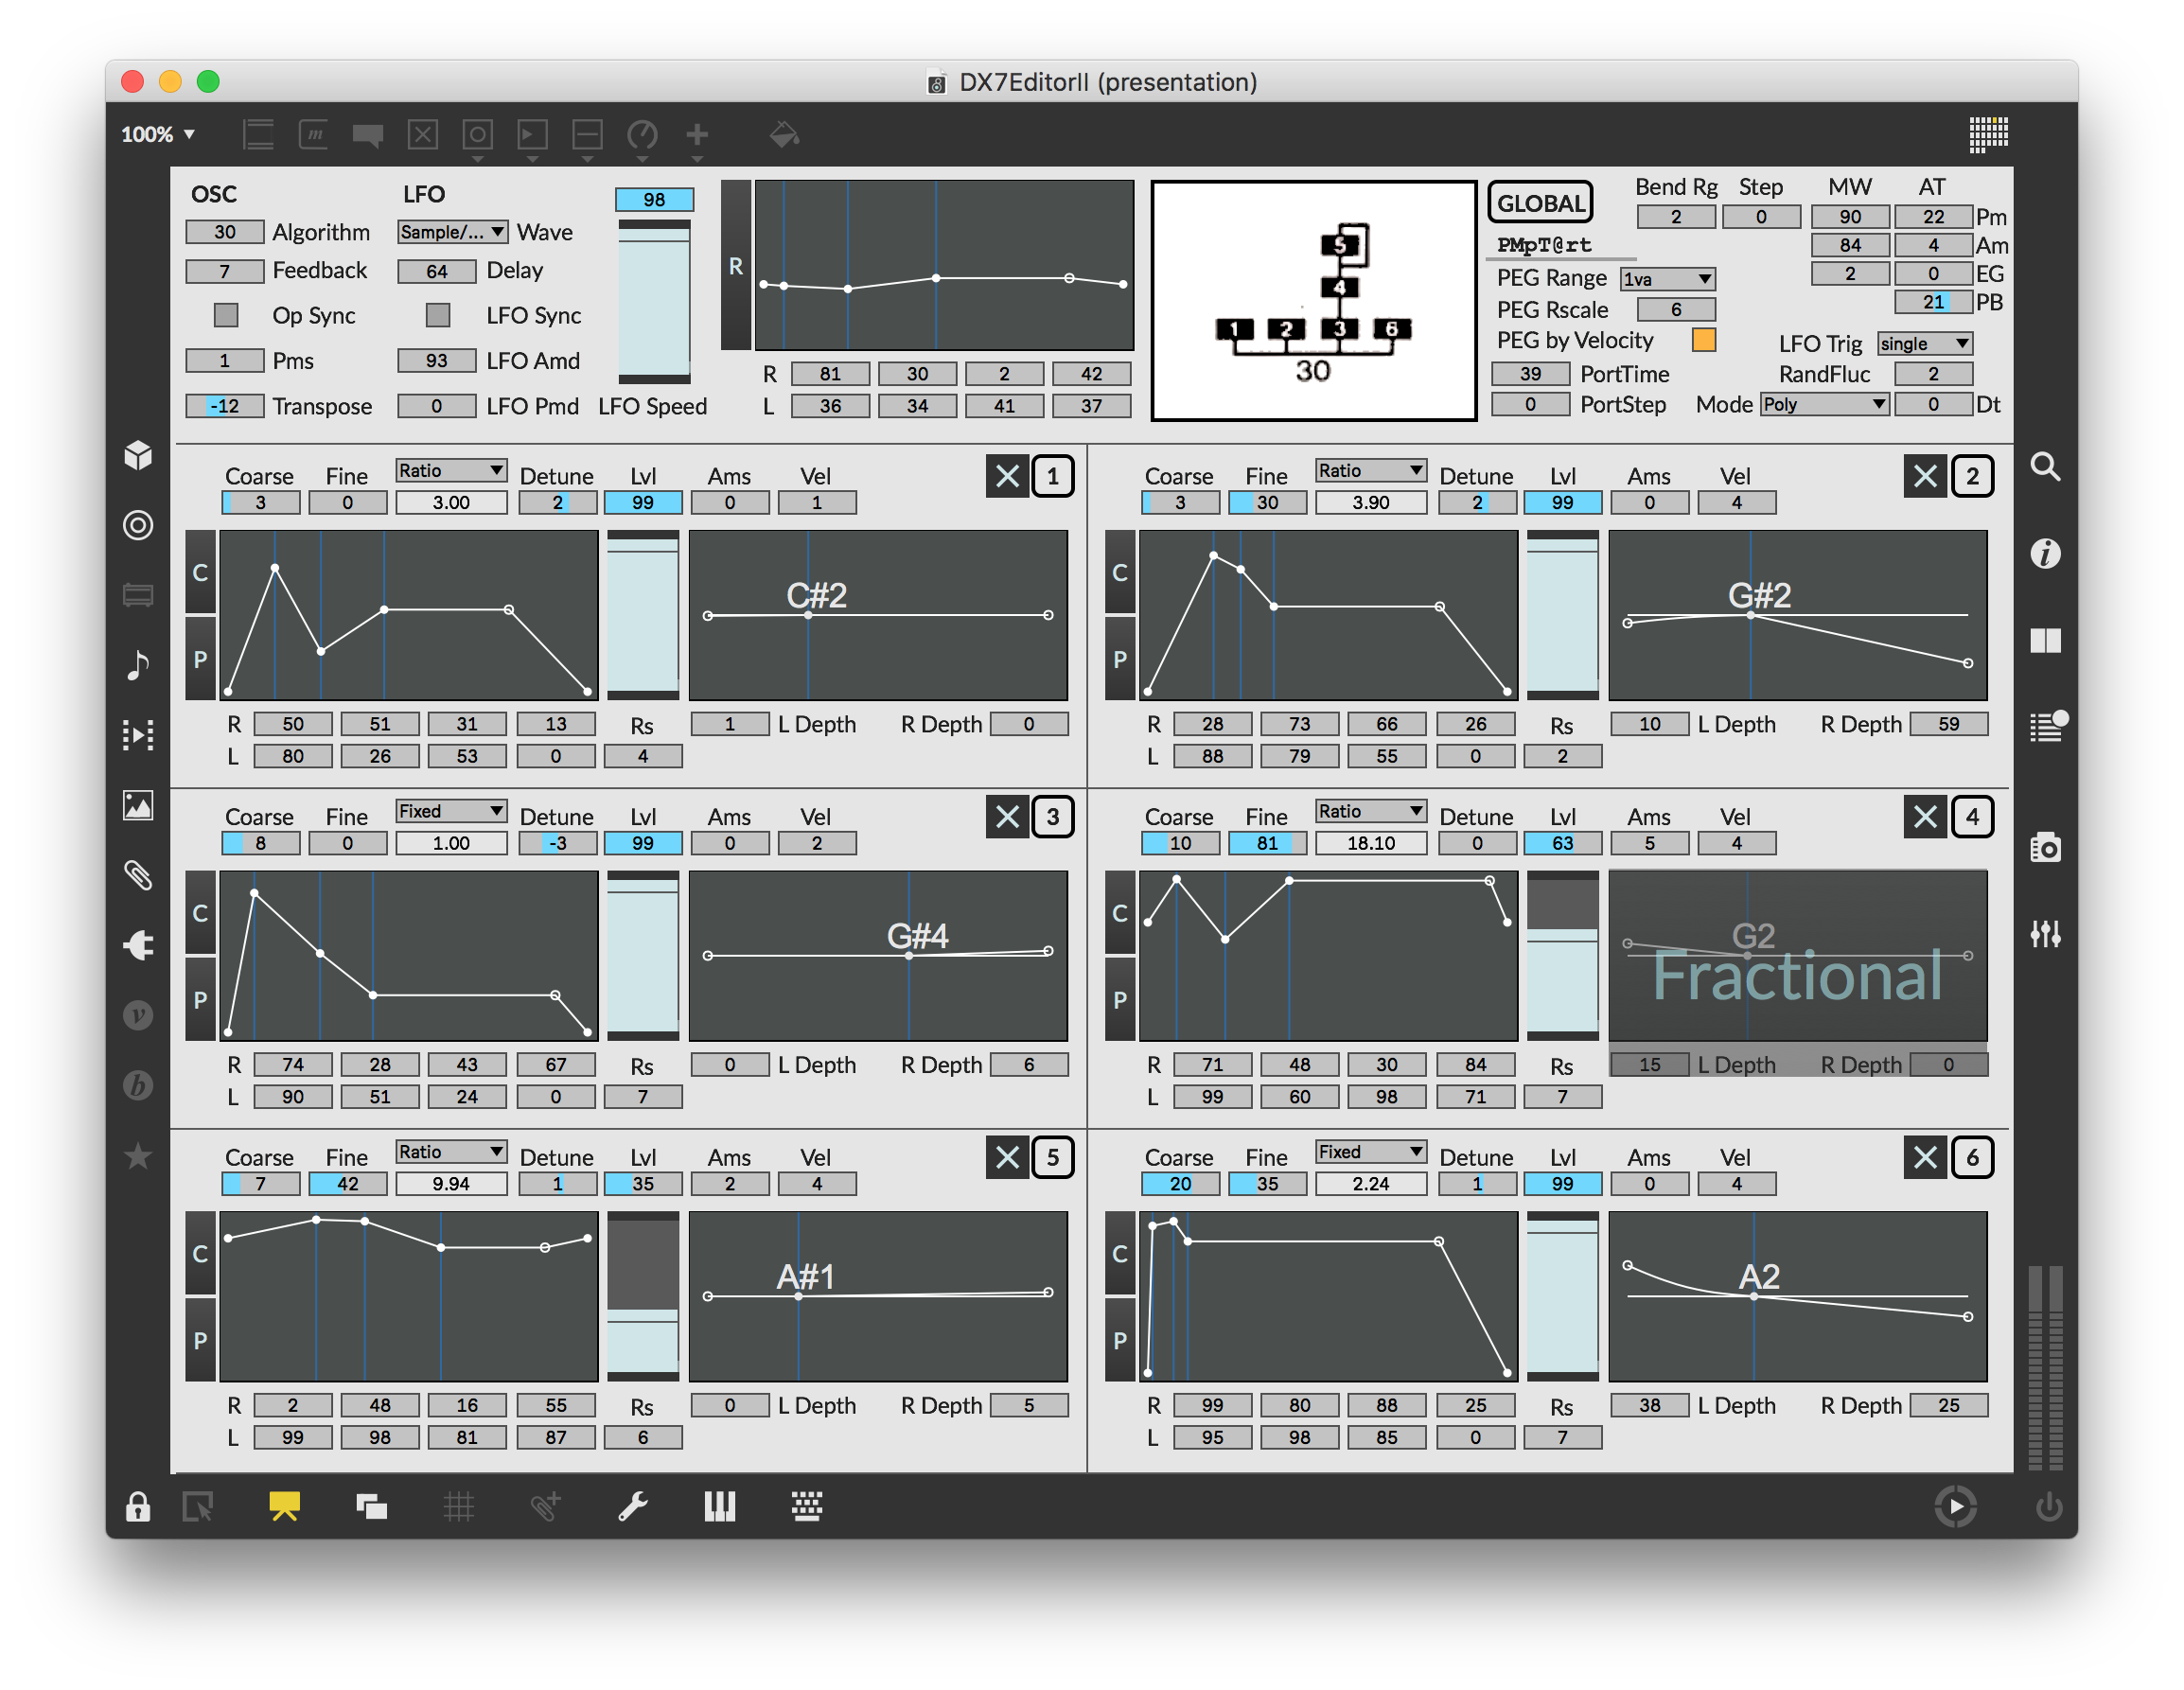
Task: Toggle the Op Sync checkbox
Action: point(226,315)
